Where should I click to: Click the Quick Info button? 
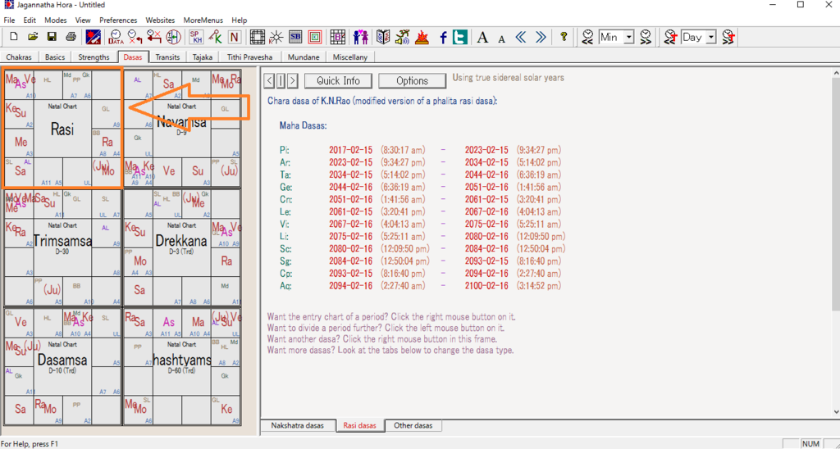338,81
